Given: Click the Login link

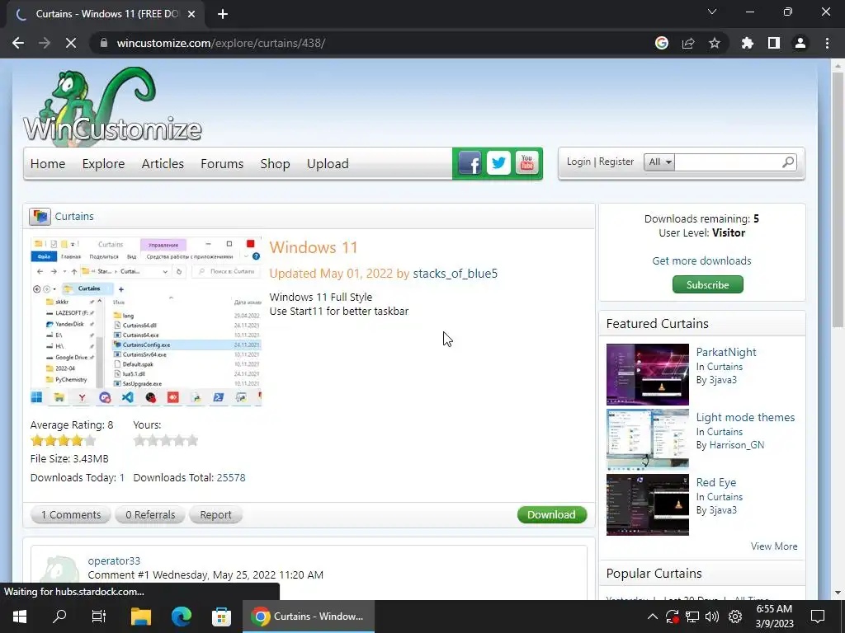Looking at the screenshot, I should (x=578, y=162).
